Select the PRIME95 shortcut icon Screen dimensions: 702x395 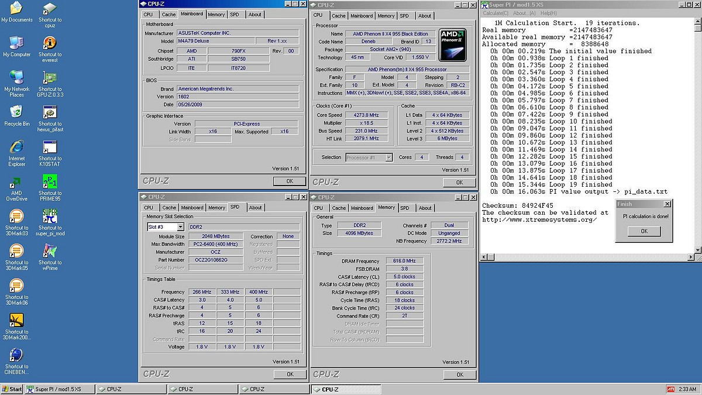[x=50, y=188]
